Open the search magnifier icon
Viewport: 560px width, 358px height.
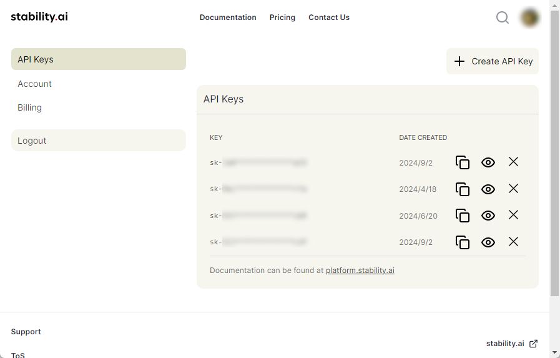pyautogui.click(x=502, y=17)
